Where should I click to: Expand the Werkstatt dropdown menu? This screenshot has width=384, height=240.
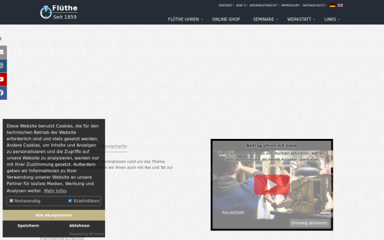pyautogui.click(x=301, y=19)
